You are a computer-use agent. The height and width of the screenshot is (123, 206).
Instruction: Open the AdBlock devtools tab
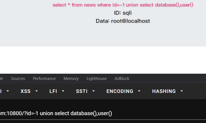tap(122, 79)
